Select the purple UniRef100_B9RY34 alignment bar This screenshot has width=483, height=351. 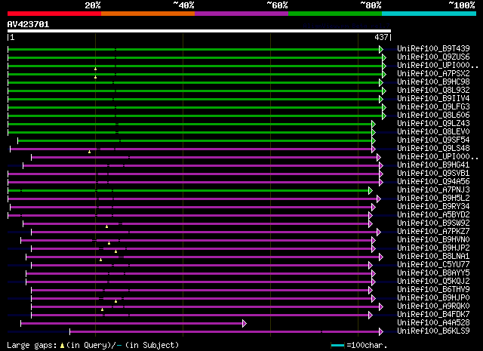pos(190,207)
